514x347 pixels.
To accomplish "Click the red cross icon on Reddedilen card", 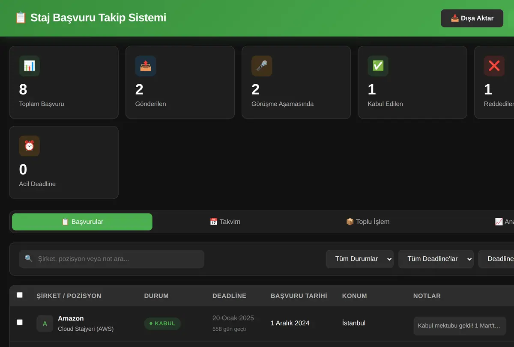I will click(494, 66).
